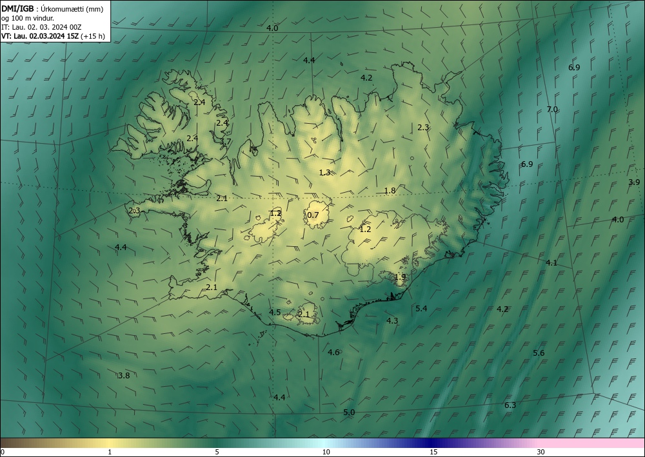Select the 0.7 value on the central glacier

(x=313, y=215)
